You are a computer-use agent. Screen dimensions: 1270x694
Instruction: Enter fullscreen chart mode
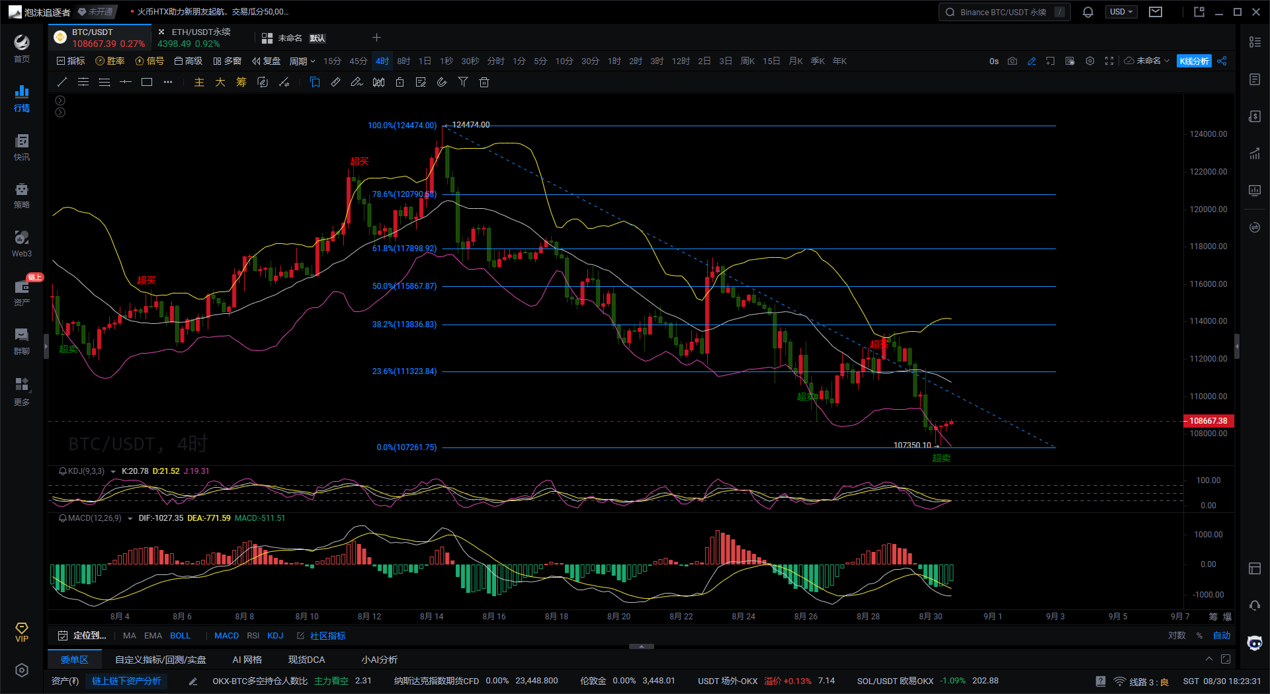pos(1109,61)
